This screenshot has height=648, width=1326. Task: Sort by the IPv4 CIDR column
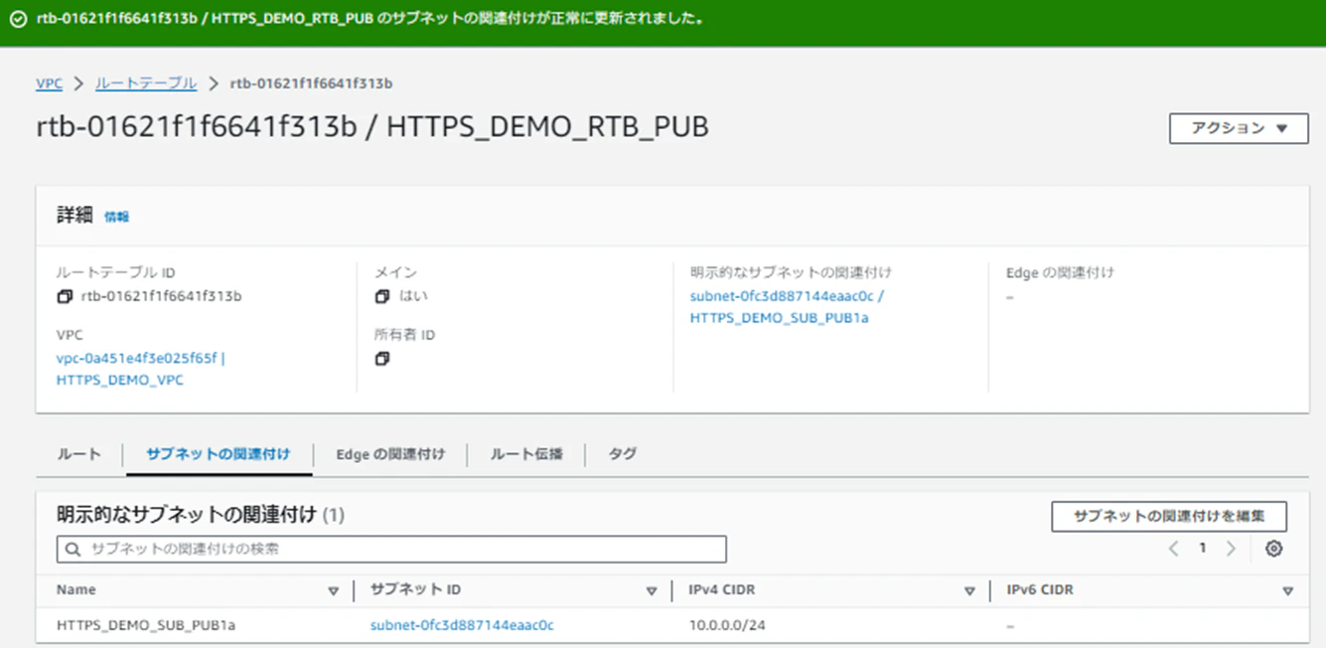[x=969, y=590]
